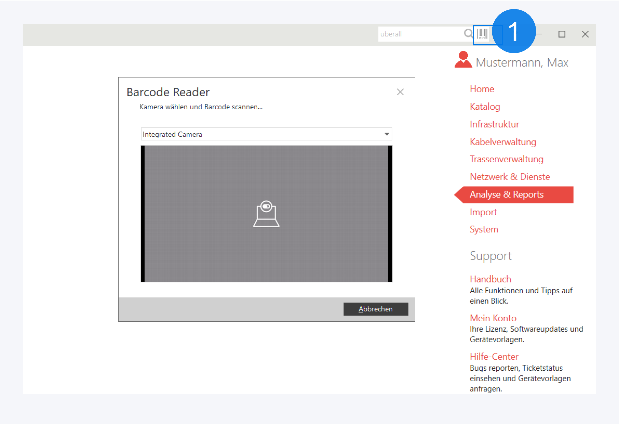619x424 pixels.
Task: Select Netzwerk & Dienste menu entry
Action: click(x=510, y=177)
